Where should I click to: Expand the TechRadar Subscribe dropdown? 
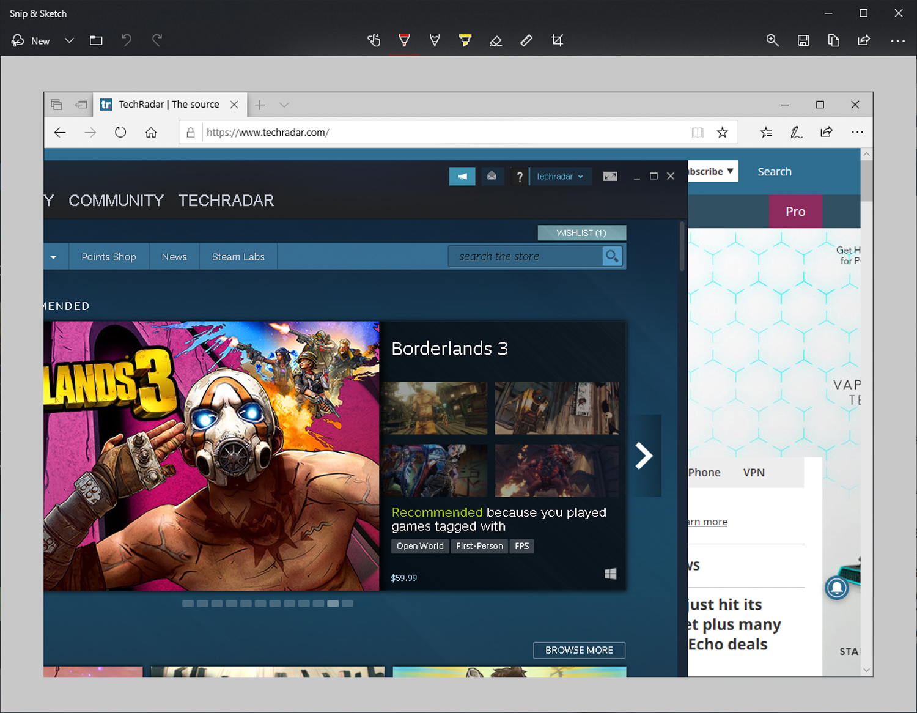pyautogui.click(x=713, y=171)
